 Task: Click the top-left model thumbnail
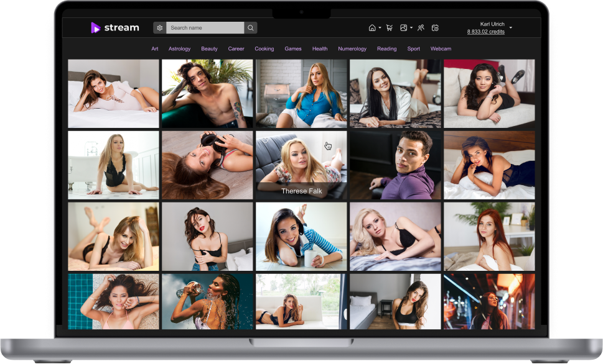tap(113, 93)
